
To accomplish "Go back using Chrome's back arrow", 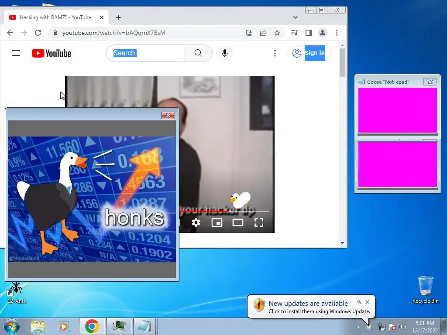I will 10,33.
